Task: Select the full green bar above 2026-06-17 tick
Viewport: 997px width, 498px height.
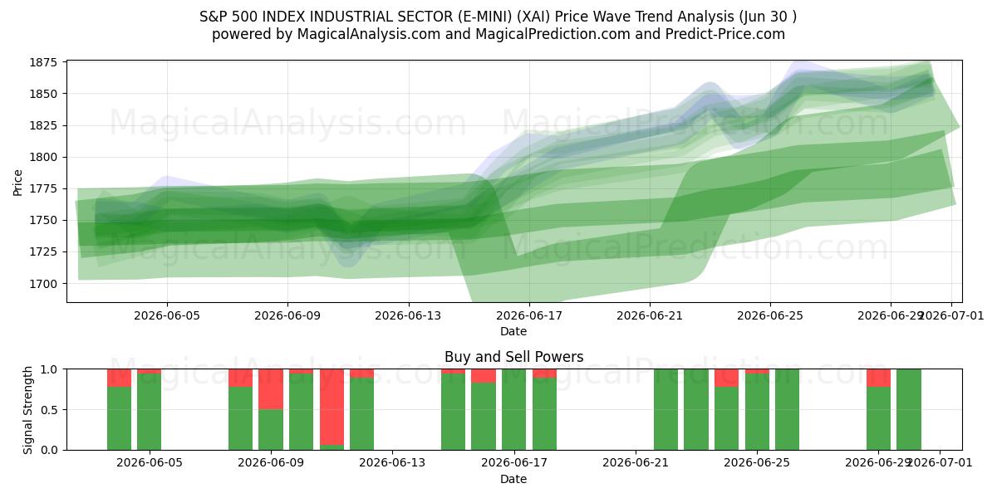Action: coord(513,409)
